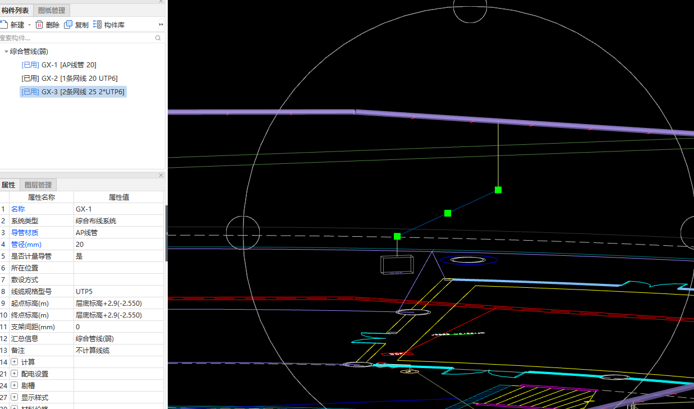This screenshot has height=409, width=694.
Task: Switch to the 图纸管理 tab
Action: pyautogui.click(x=52, y=10)
